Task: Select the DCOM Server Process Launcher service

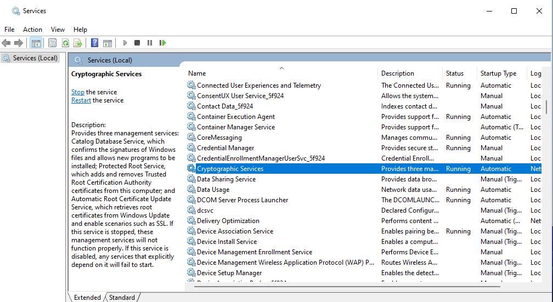Action: (242, 200)
